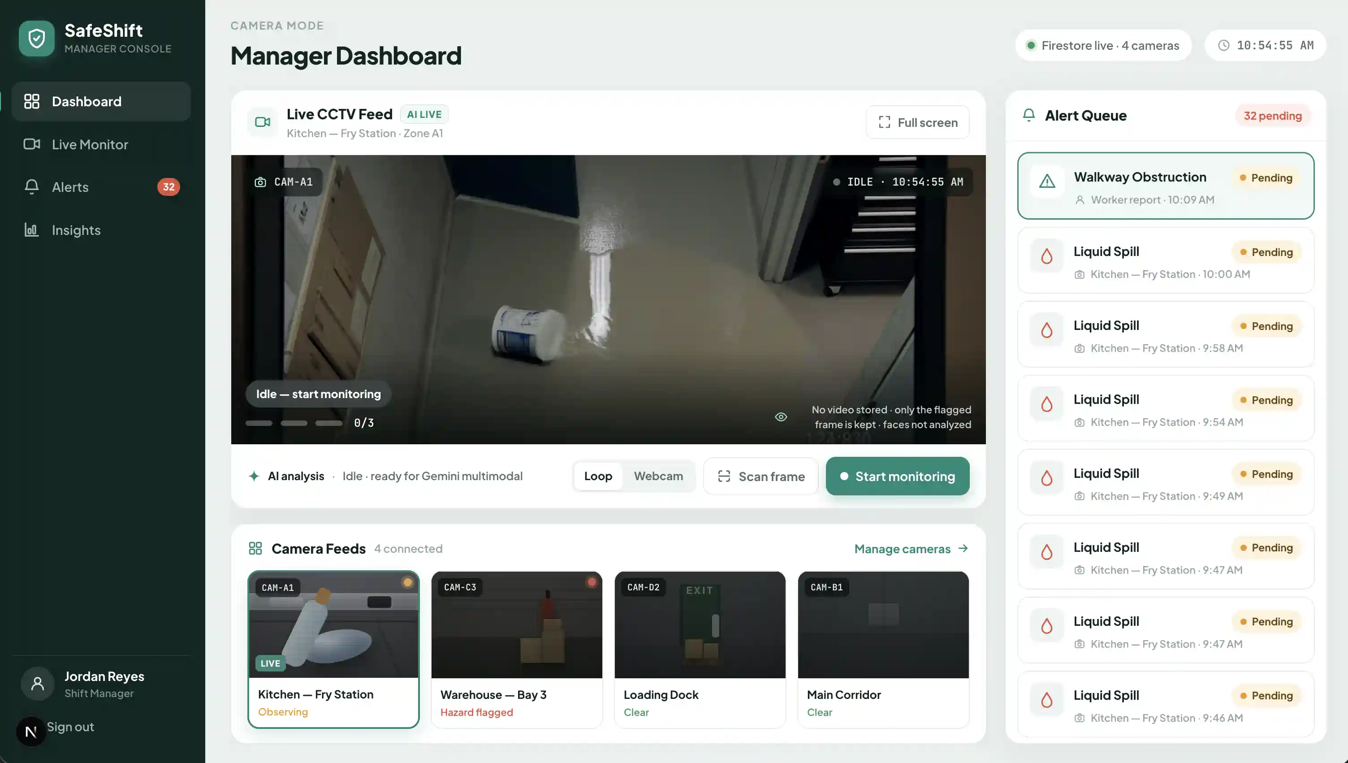Viewport: 1348px width, 763px height.
Task: Open Live Monitor in the sidebar
Action: coord(101,144)
